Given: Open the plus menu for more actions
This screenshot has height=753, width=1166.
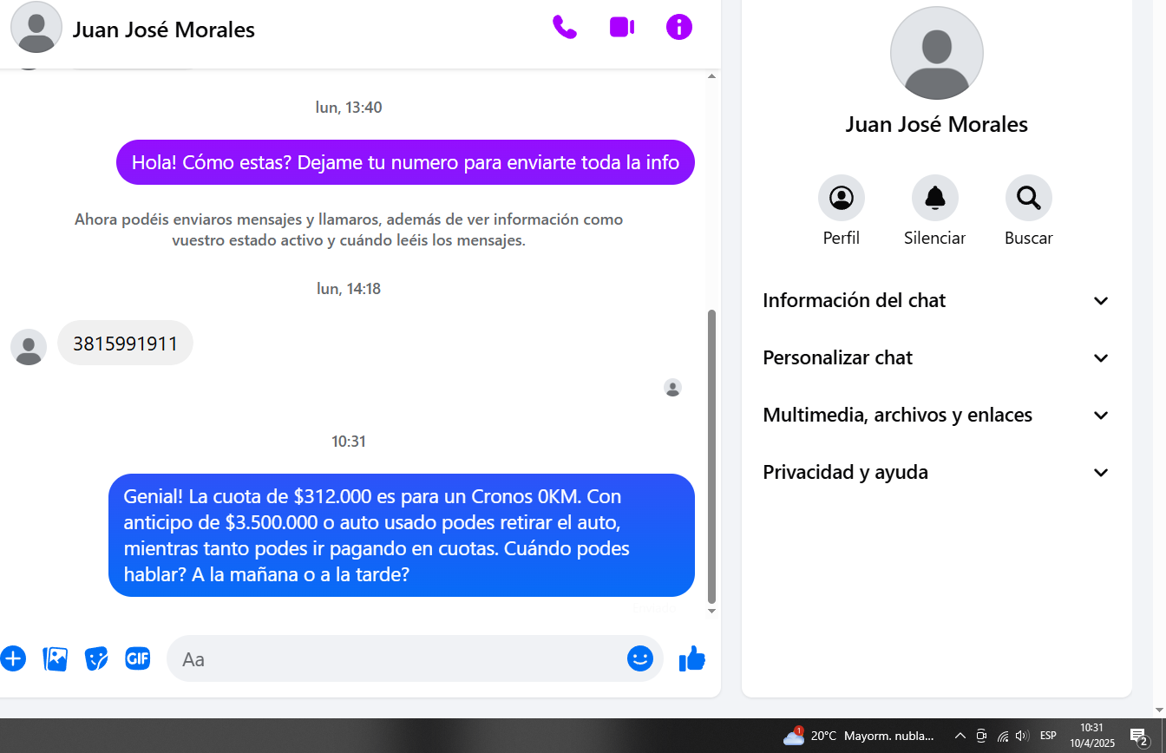Looking at the screenshot, I should click(12, 658).
